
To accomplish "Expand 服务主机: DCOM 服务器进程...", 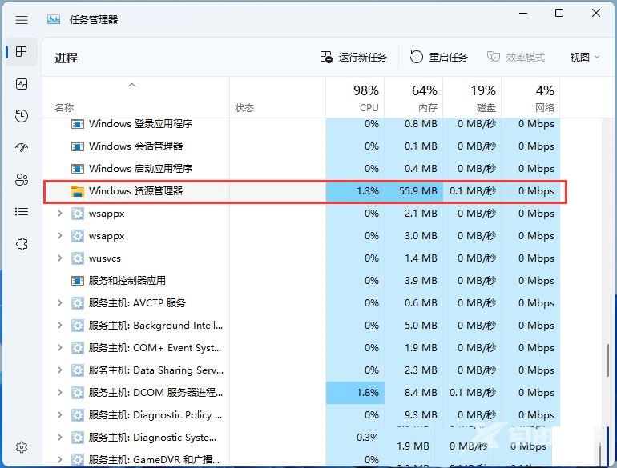I will tap(60, 393).
